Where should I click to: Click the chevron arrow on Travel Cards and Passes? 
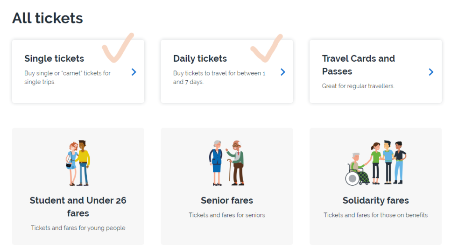[431, 72]
